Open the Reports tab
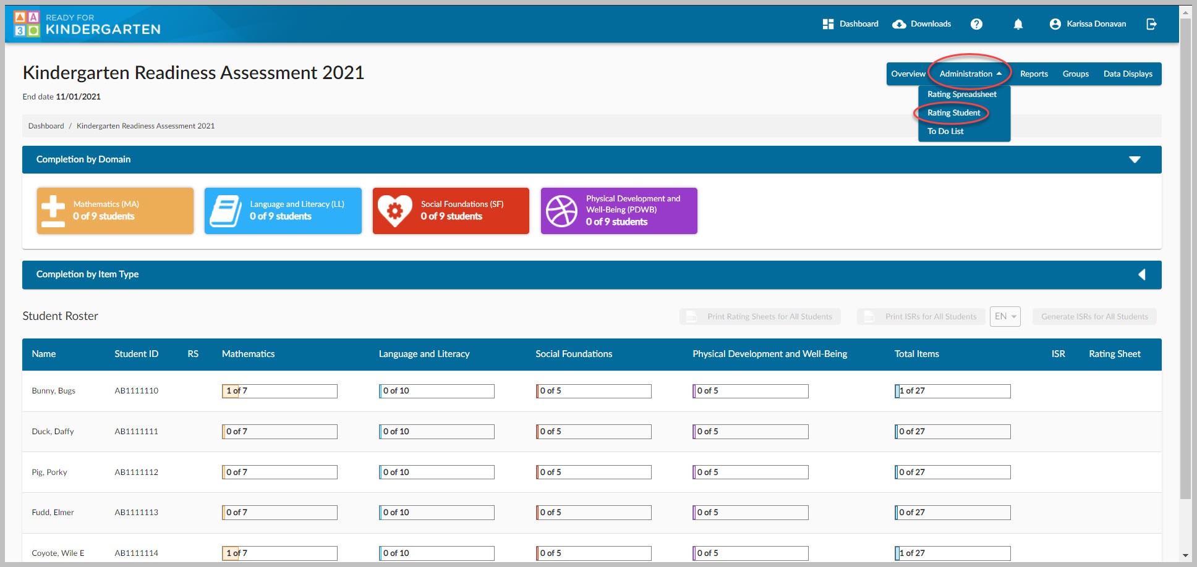 click(x=1034, y=73)
